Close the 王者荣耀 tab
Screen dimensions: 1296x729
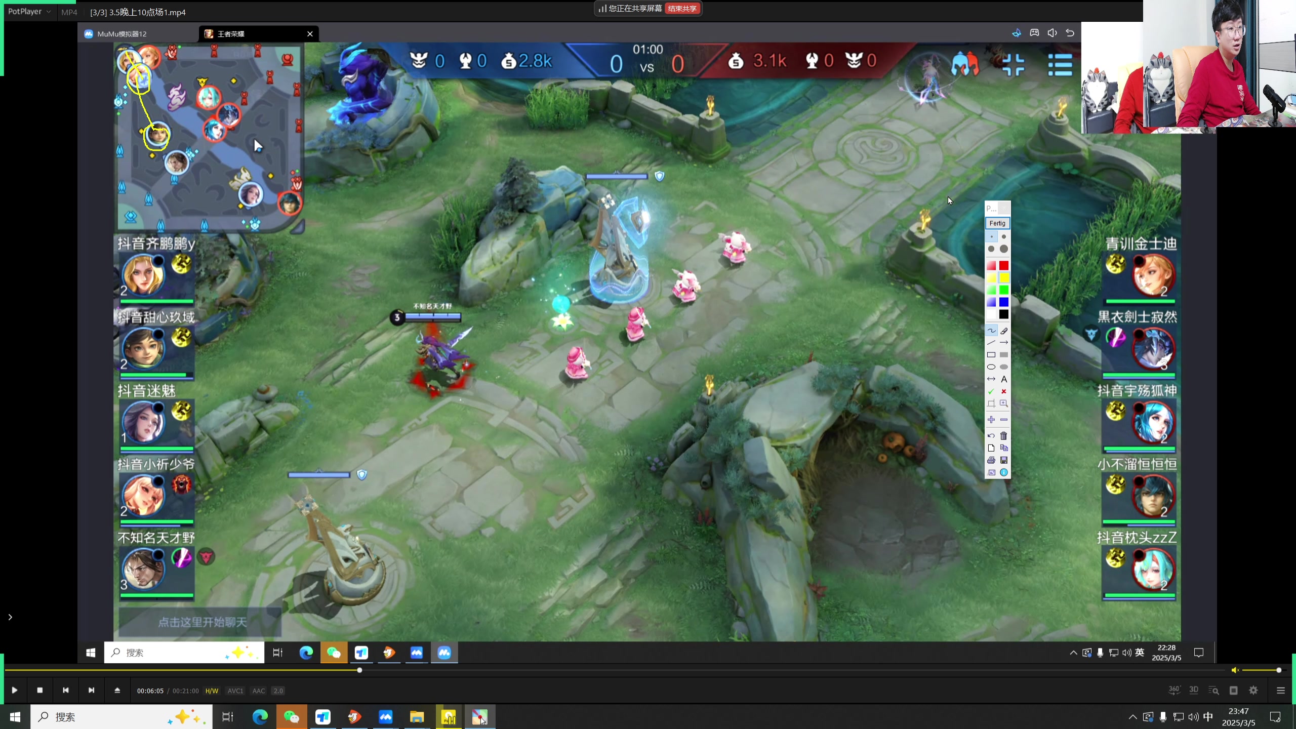coord(310,34)
